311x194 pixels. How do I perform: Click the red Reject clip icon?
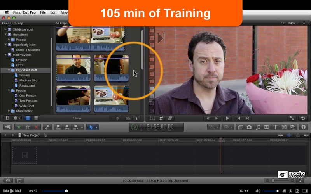tap(37, 127)
